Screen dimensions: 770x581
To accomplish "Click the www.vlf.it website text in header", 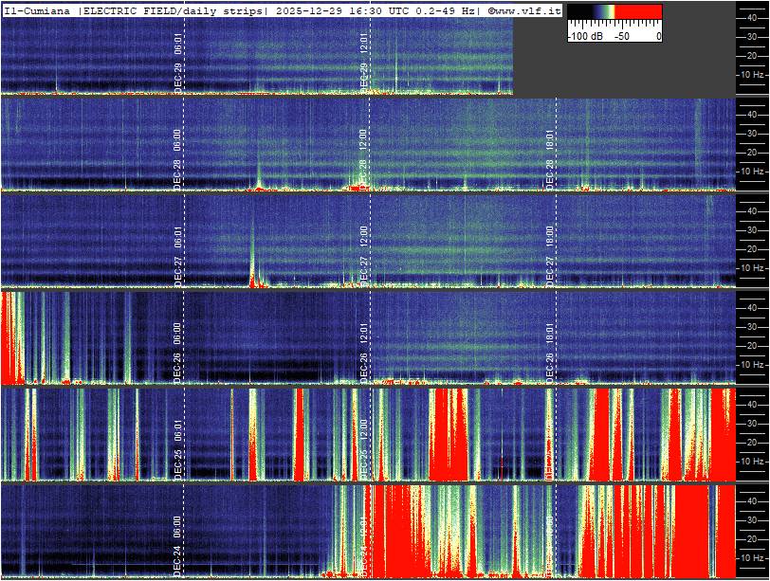I will pyautogui.click(x=526, y=10).
